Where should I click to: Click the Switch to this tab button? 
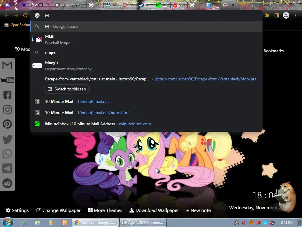click(x=67, y=89)
